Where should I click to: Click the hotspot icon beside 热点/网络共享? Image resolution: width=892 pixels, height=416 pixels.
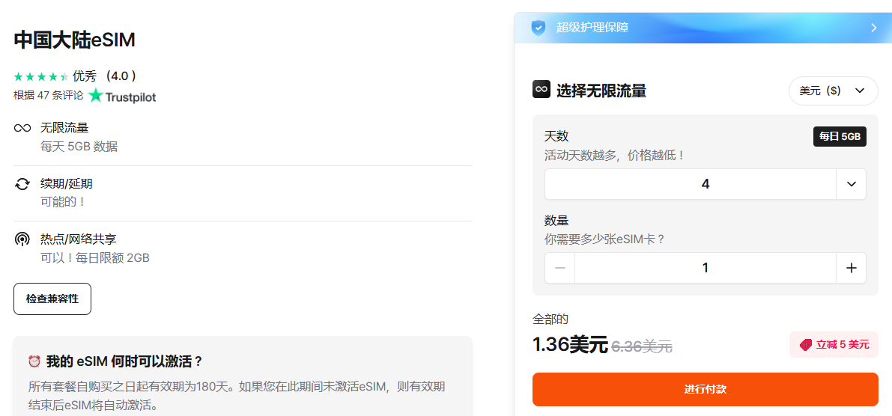point(22,240)
